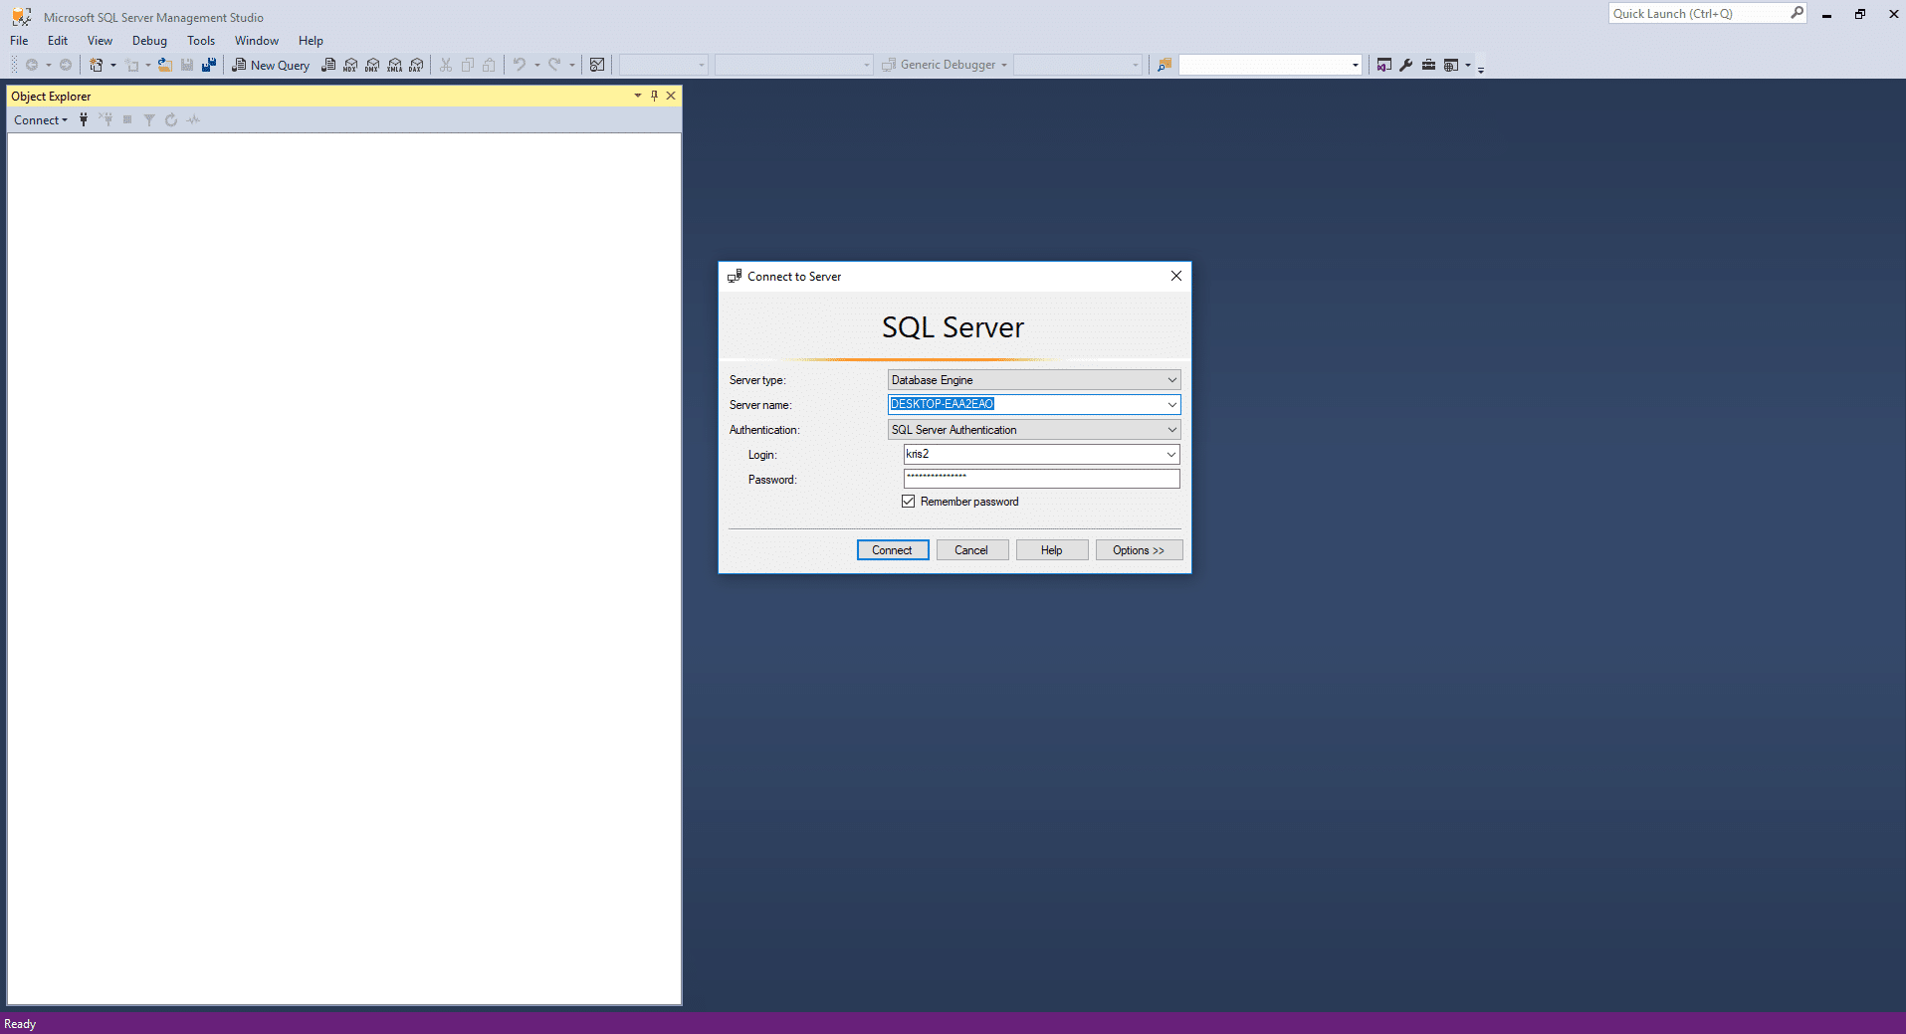This screenshot has width=1906, height=1034.
Task: Click the Web Browser window icon
Action: click(x=1451, y=65)
